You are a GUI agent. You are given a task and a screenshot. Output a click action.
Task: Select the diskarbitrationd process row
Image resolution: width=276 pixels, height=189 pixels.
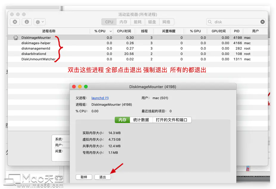tap(138, 54)
